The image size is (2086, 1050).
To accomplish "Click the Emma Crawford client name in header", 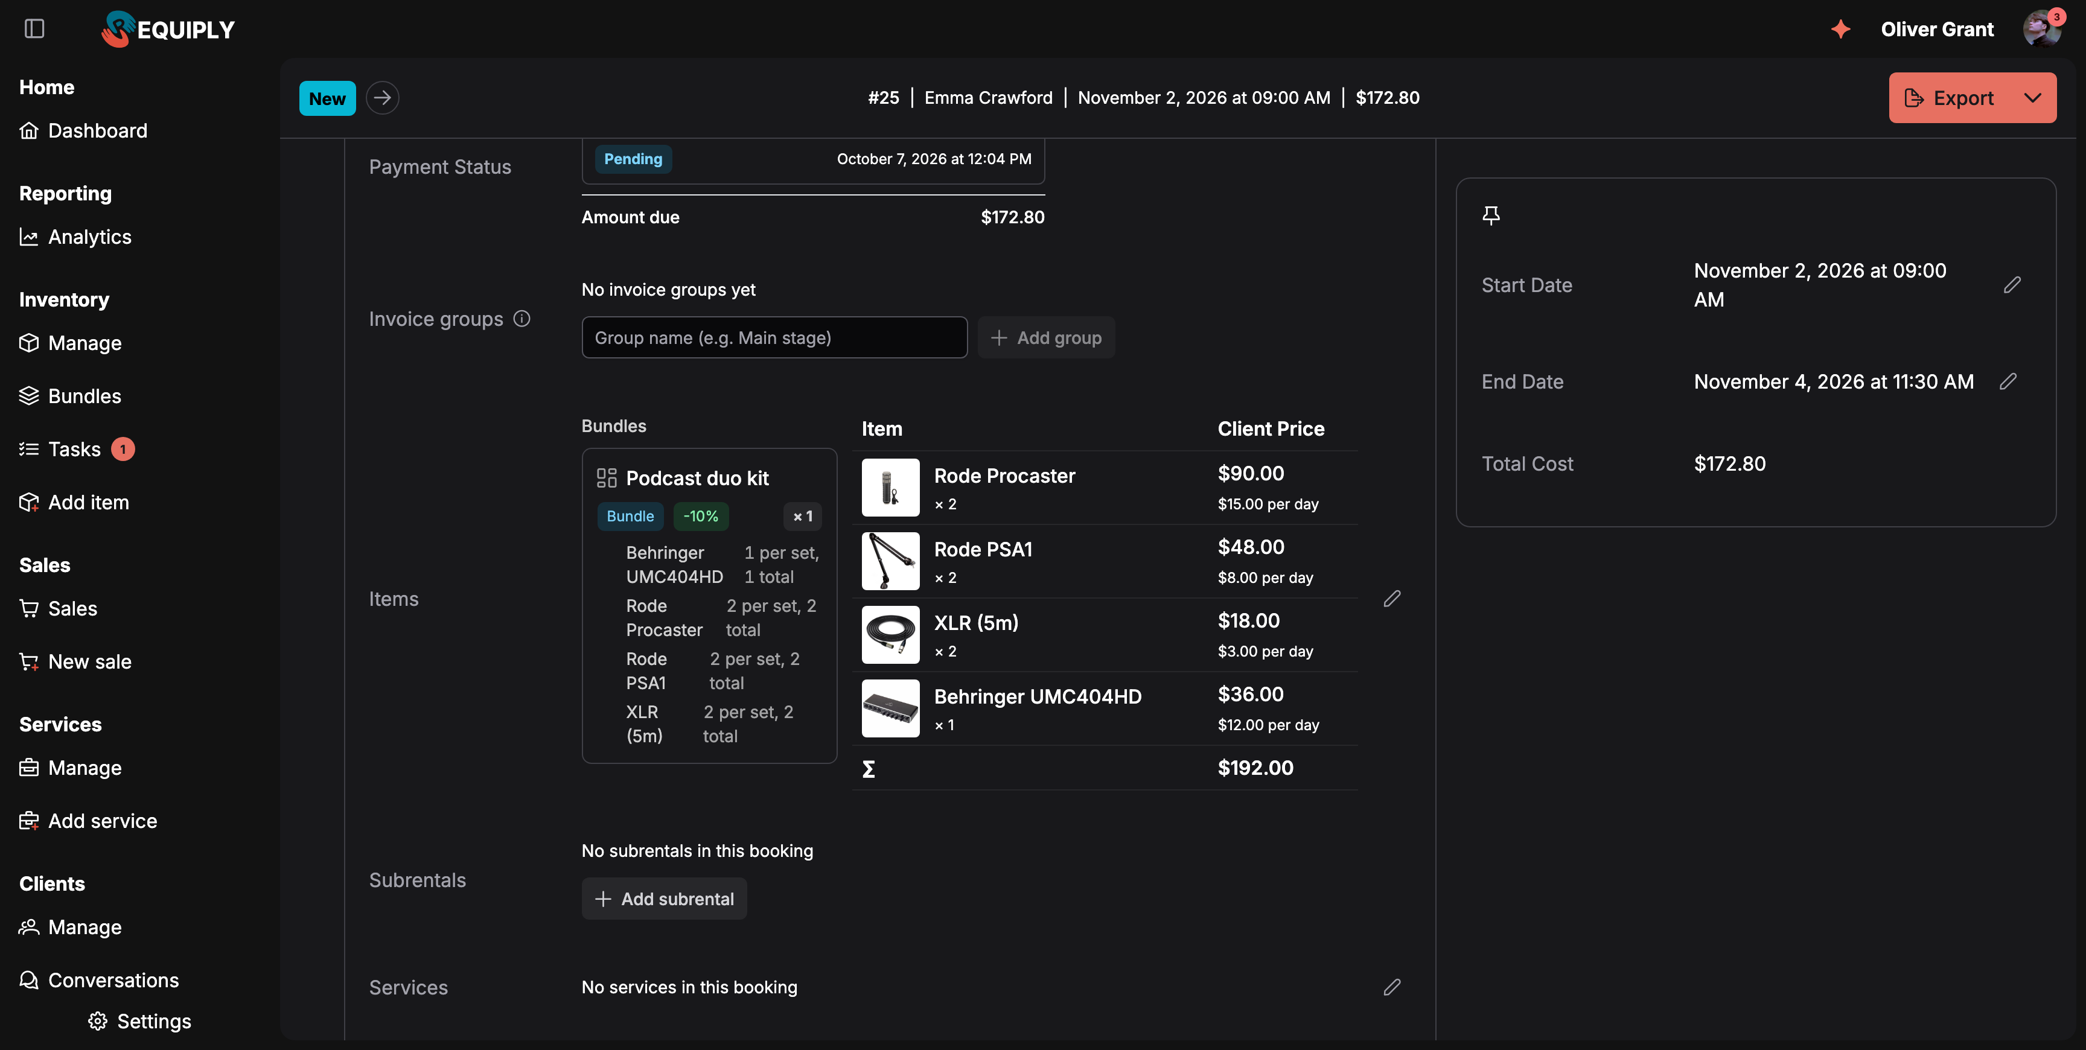I will pos(988,98).
